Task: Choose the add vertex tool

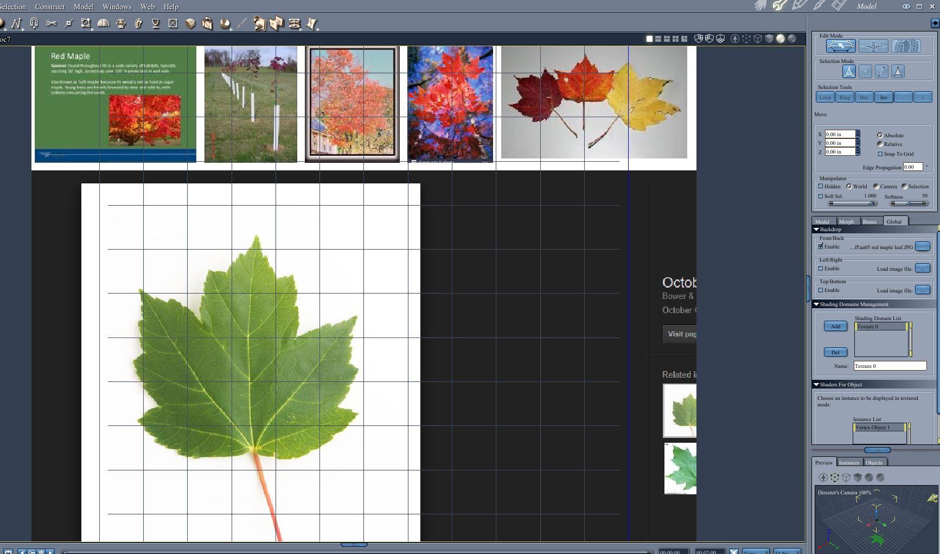Action: pyautogui.click(x=68, y=23)
